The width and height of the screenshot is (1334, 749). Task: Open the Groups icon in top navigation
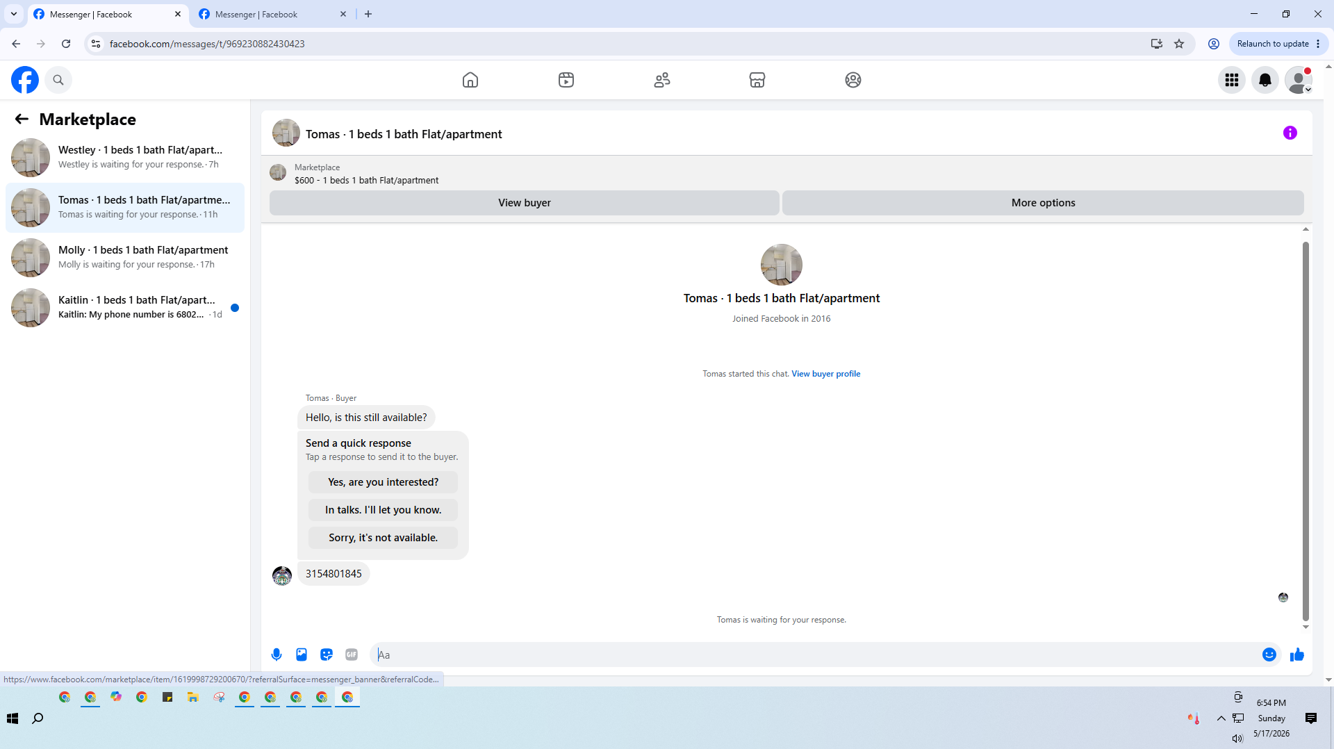point(853,80)
